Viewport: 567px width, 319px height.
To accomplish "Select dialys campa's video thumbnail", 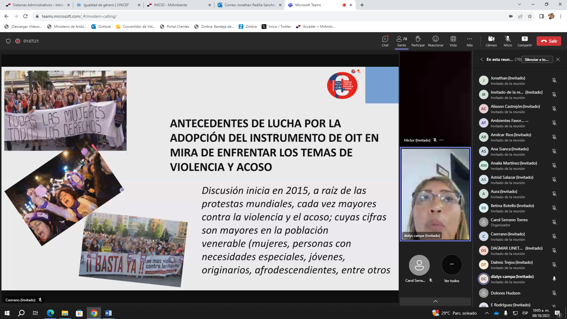I will pos(435,194).
